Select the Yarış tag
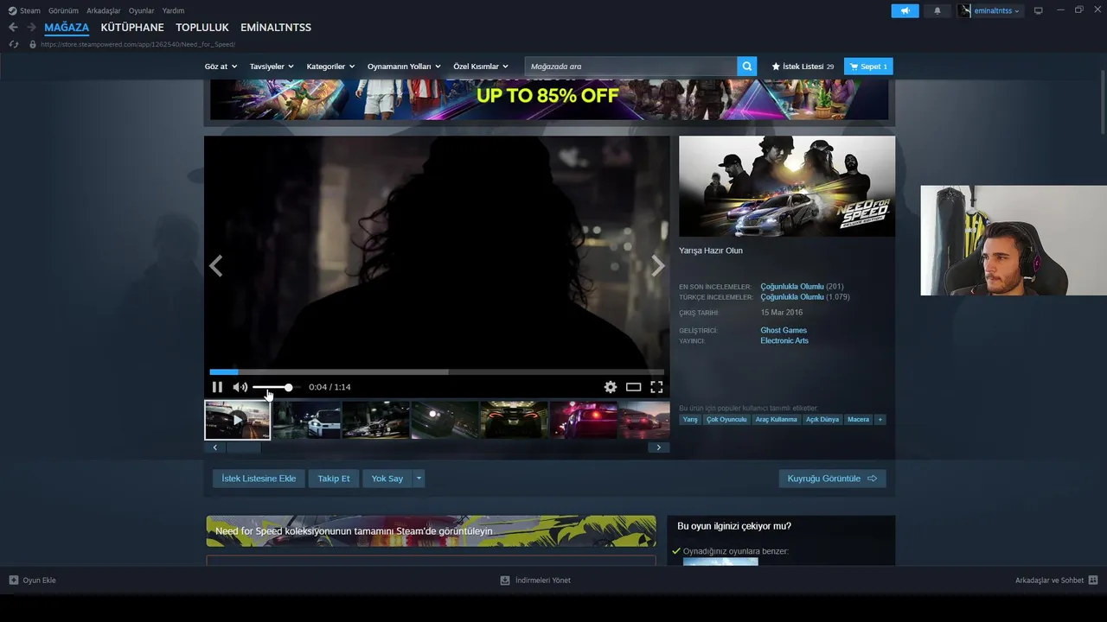The width and height of the screenshot is (1107, 622). (x=690, y=420)
